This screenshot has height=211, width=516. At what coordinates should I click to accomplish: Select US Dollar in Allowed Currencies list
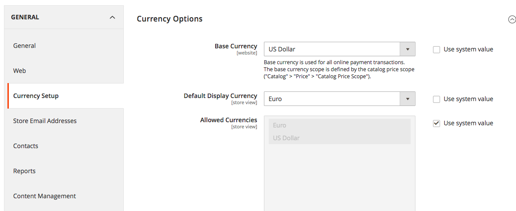coord(286,138)
